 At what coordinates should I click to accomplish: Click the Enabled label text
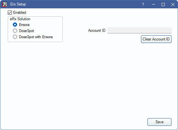tap(20, 13)
